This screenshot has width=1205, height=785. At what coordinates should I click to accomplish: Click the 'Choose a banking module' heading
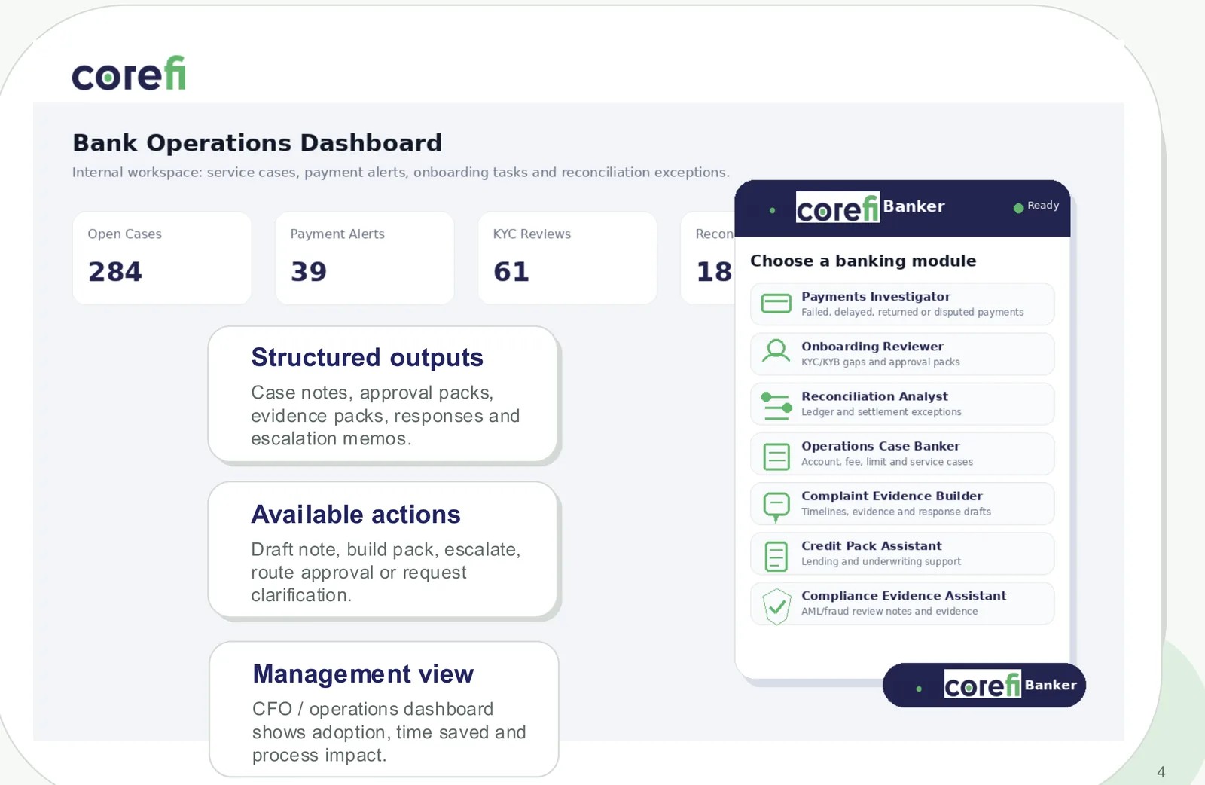[863, 261]
